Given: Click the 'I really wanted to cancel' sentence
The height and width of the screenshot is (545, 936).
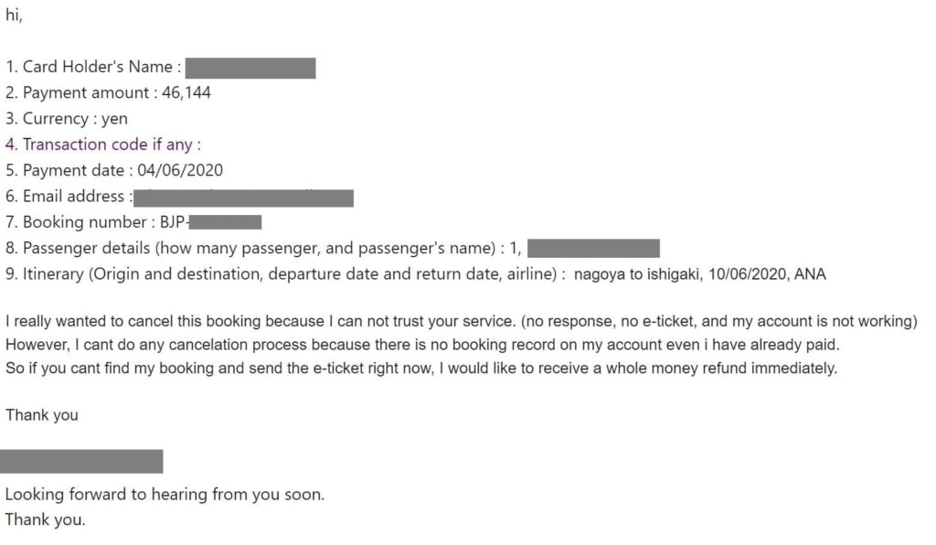Looking at the screenshot, I should click(x=462, y=321).
